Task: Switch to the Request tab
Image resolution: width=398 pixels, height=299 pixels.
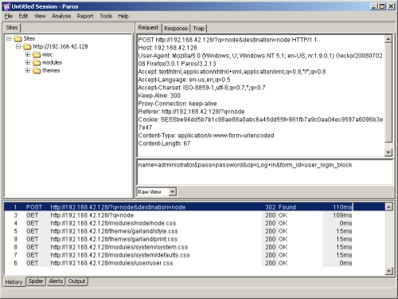Action: [x=148, y=28]
